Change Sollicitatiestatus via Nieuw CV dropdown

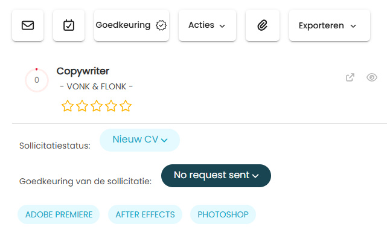click(x=139, y=140)
